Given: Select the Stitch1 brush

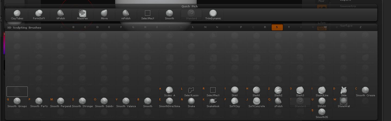Looking at the screenshot, I should pos(322,103).
